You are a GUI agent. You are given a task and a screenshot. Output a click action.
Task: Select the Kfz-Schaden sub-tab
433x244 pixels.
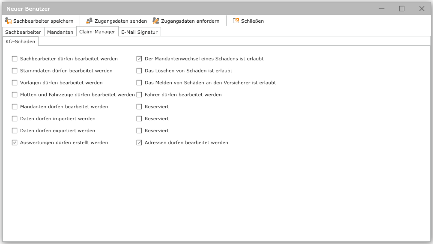[x=21, y=42]
